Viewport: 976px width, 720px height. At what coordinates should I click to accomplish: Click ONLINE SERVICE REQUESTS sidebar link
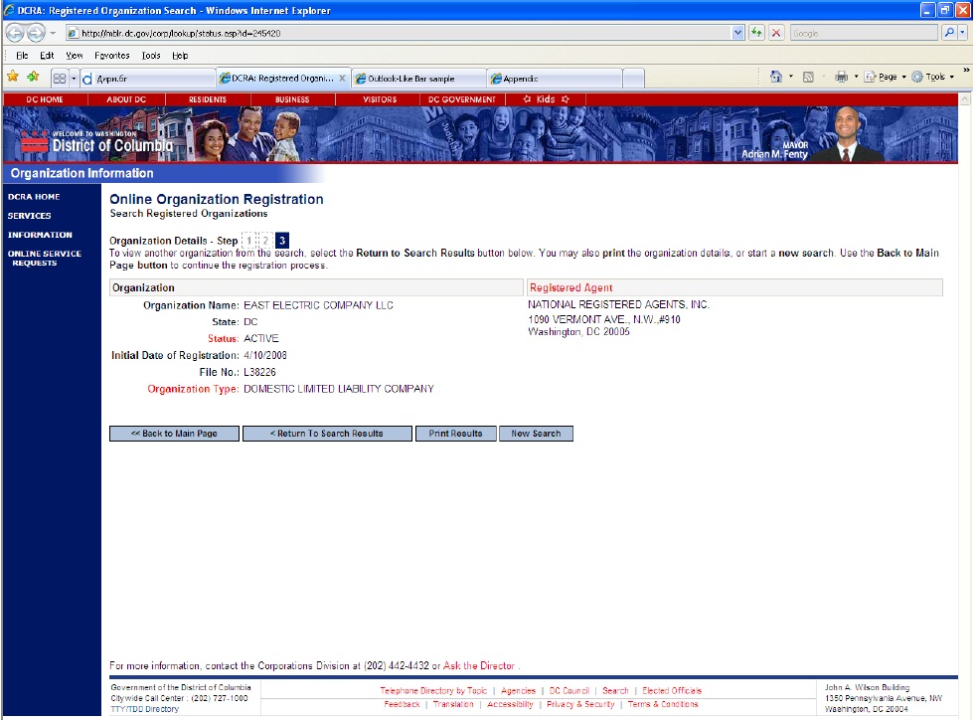(44, 259)
